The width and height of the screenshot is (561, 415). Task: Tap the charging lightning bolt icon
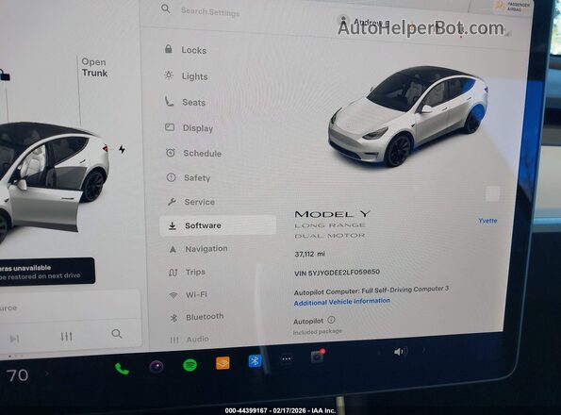point(122,149)
